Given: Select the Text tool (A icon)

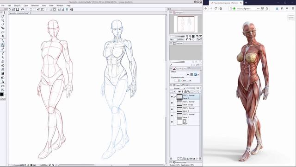Looking at the screenshot, I should click(x=3, y=82).
